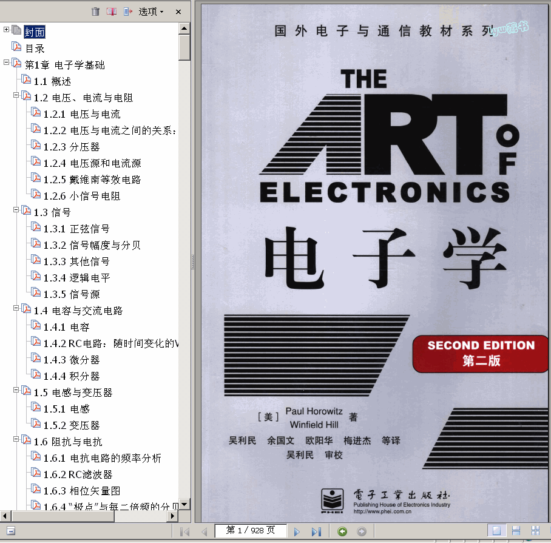Open 1.2.5 戴维南等效电路 bookmark
The height and width of the screenshot is (543, 551).
click(92, 180)
